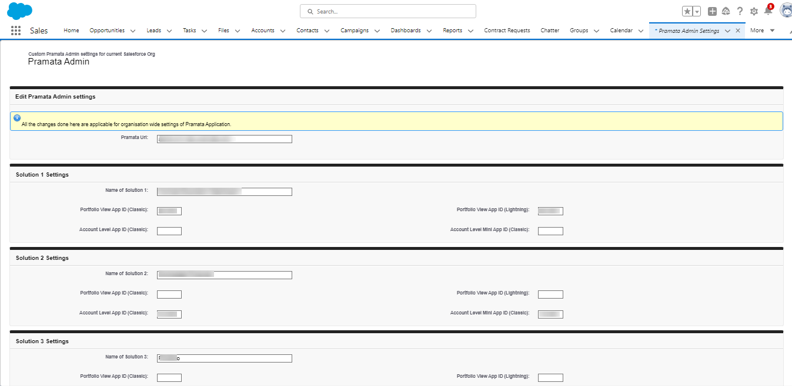Expand the Reports tab chevron
The height and width of the screenshot is (386, 792).
click(x=470, y=31)
